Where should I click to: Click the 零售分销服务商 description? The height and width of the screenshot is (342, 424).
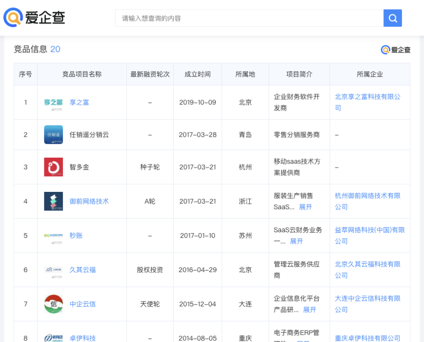[296, 135]
